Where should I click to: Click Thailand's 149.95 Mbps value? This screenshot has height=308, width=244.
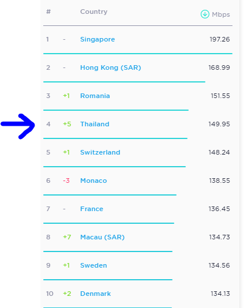pos(219,124)
